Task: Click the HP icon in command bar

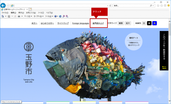Action: [x=60, y=16]
